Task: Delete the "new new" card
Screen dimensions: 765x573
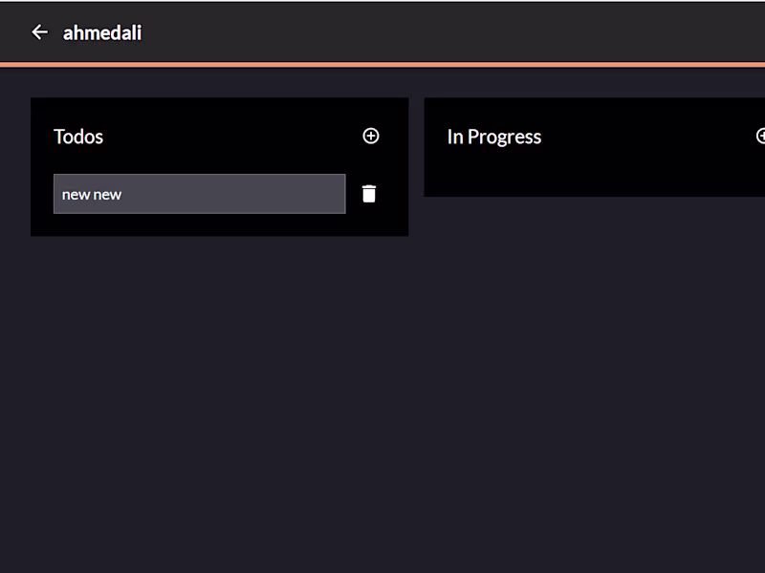Action: 369,194
